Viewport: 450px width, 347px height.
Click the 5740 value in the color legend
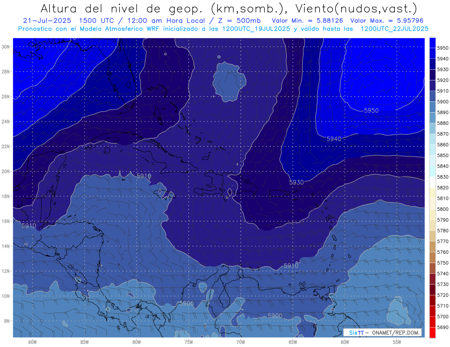point(443,274)
